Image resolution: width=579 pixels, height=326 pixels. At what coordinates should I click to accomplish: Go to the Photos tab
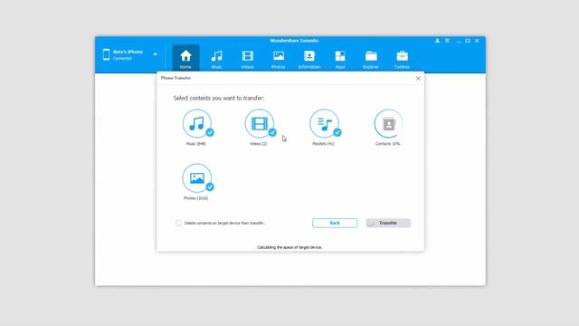pyautogui.click(x=279, y=59)
